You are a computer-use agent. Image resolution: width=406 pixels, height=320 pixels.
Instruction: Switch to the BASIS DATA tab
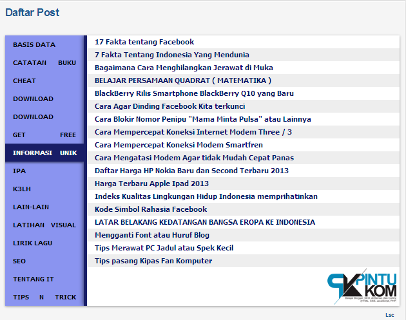click(x=44, y=45)
